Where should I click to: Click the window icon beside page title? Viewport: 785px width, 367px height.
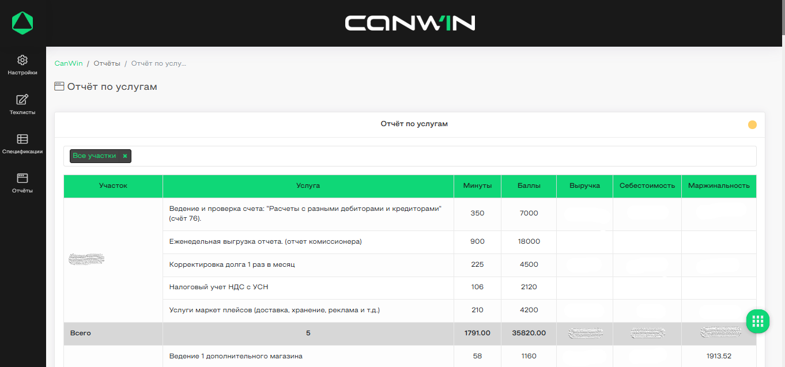(59, 86)
